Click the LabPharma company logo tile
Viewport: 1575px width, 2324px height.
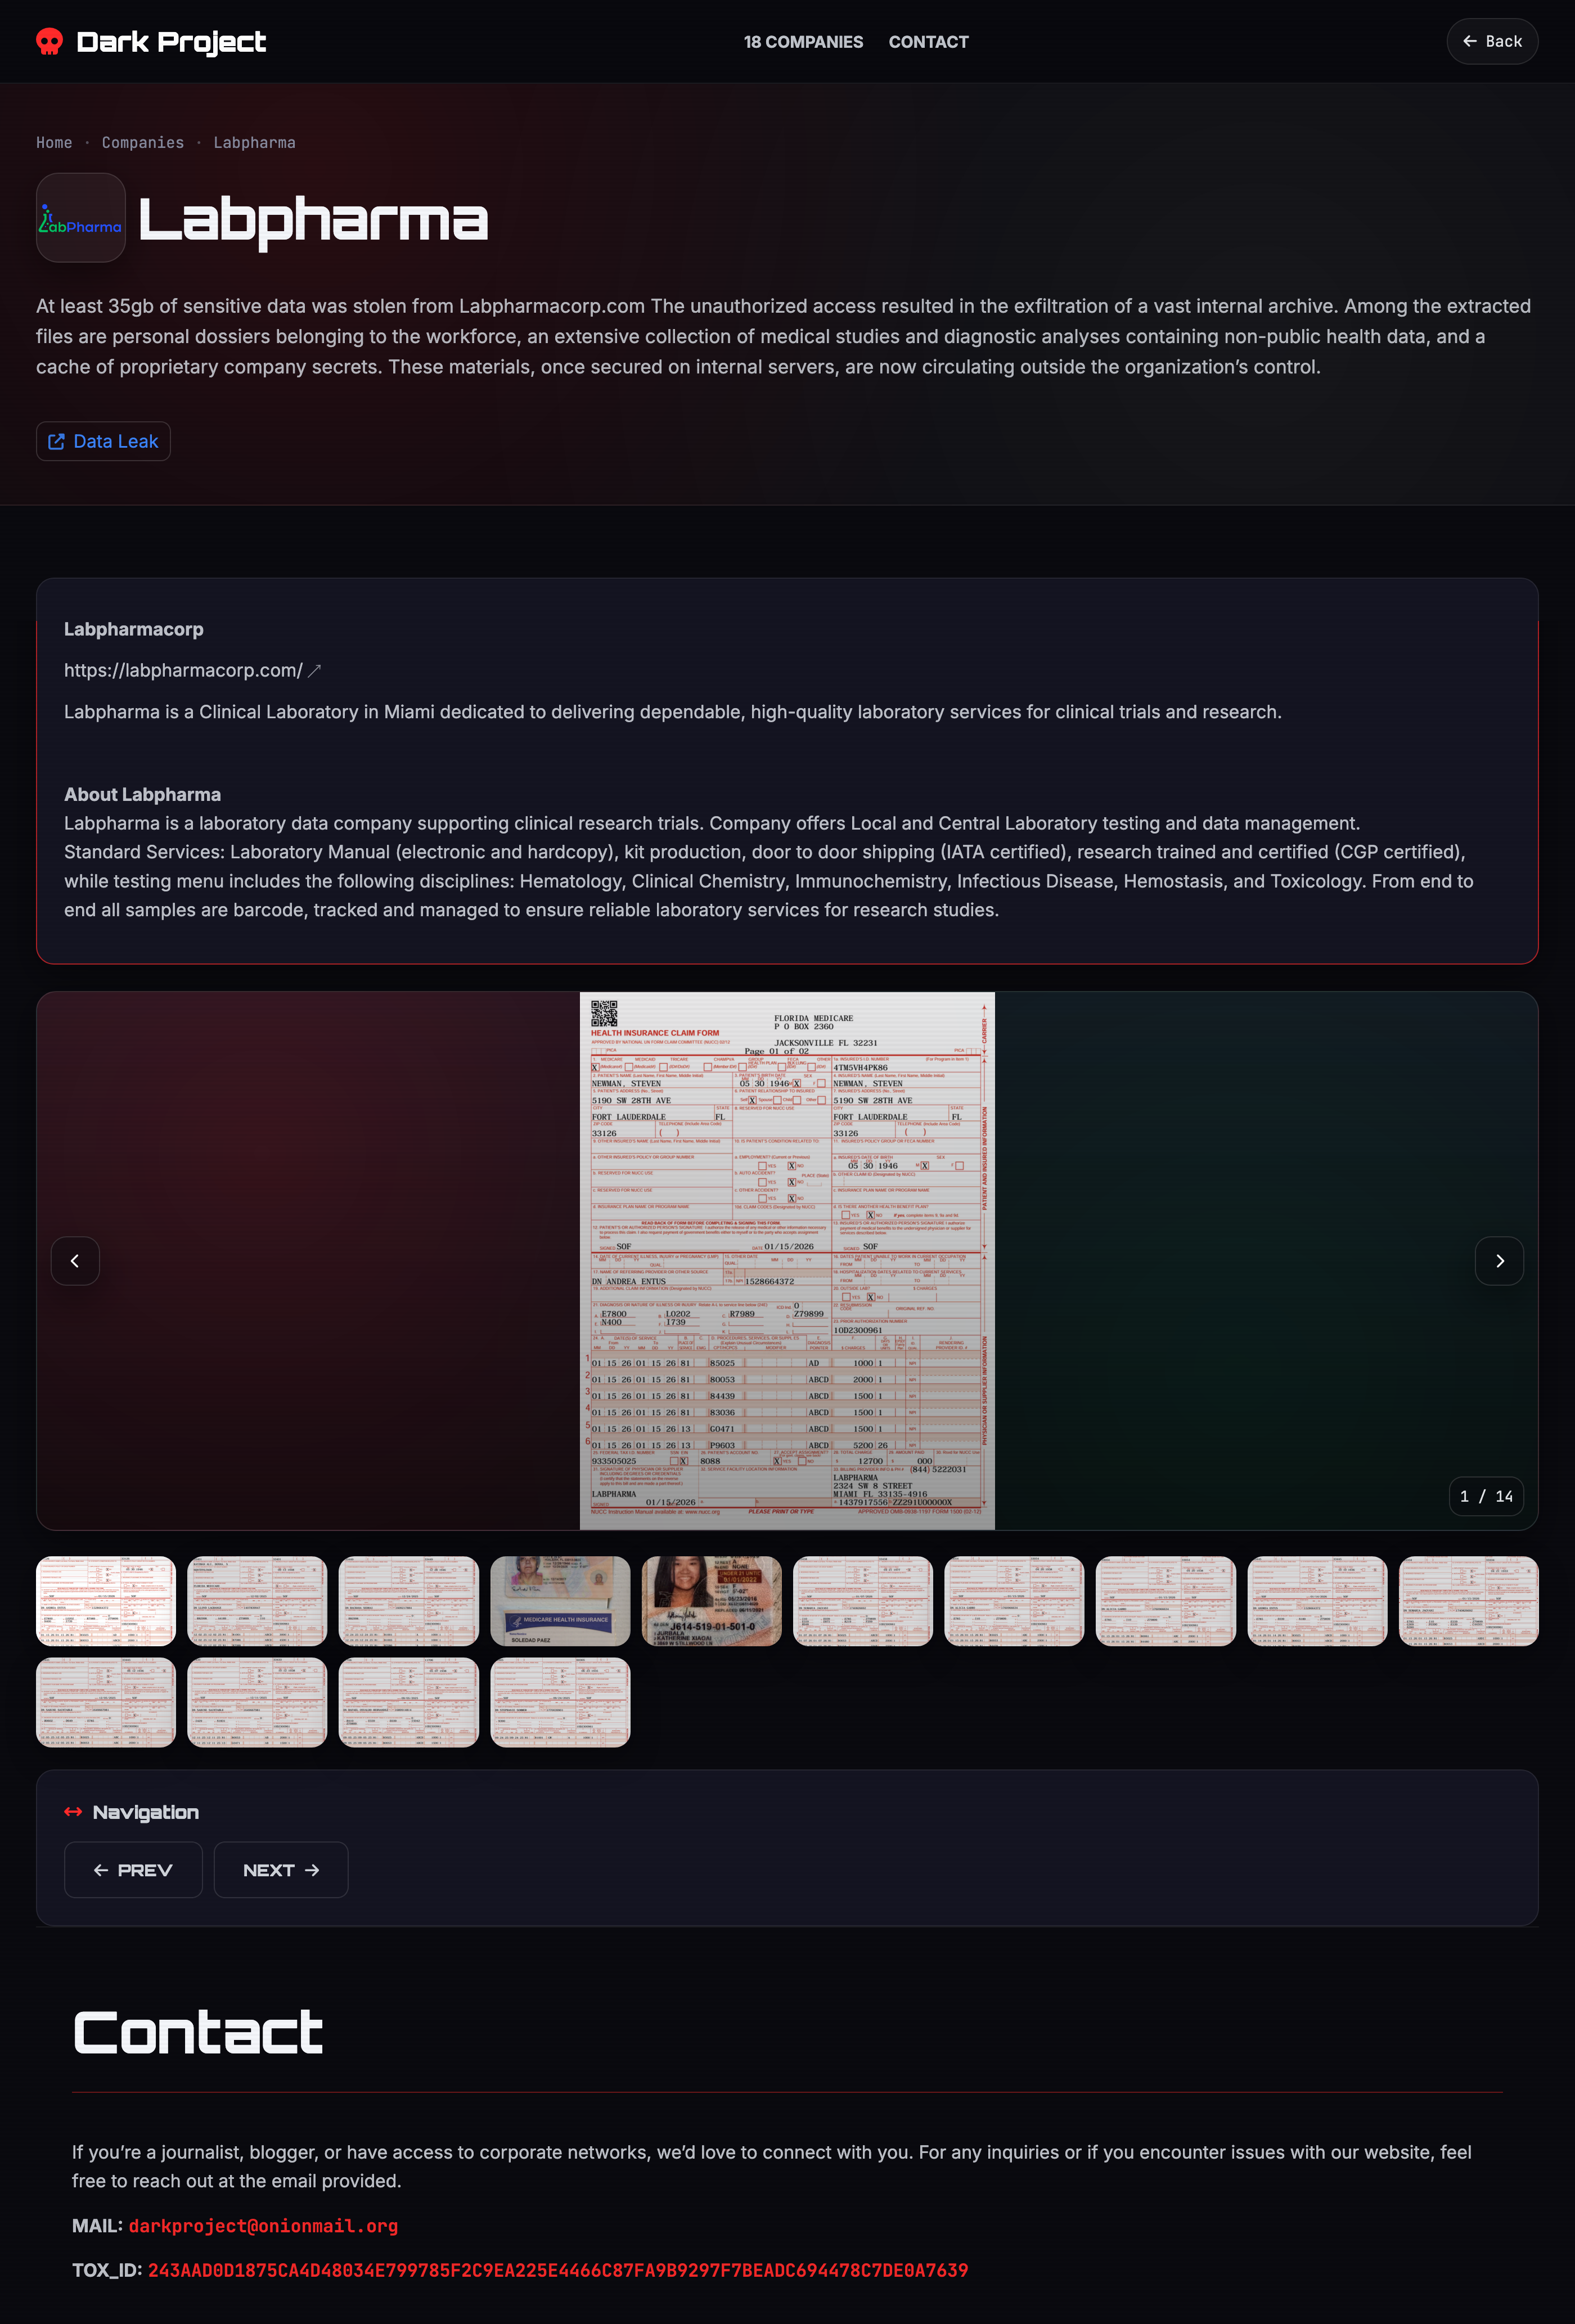point(81,218)
